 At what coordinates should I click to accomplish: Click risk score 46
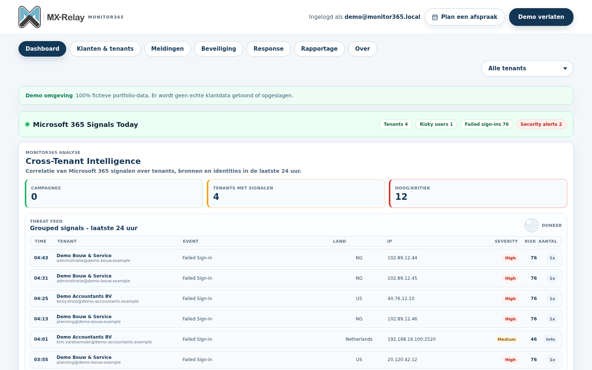[x=534, y=339]
